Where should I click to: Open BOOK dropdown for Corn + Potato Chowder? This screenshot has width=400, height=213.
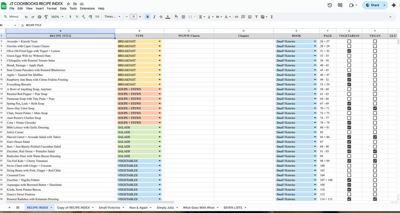click(315, 123)
